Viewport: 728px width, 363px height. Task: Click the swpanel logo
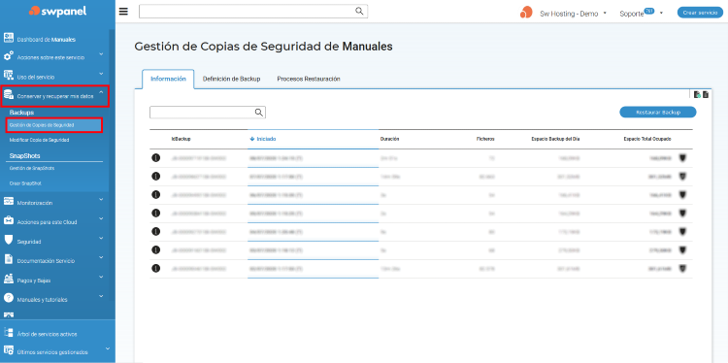coord(57,11)
